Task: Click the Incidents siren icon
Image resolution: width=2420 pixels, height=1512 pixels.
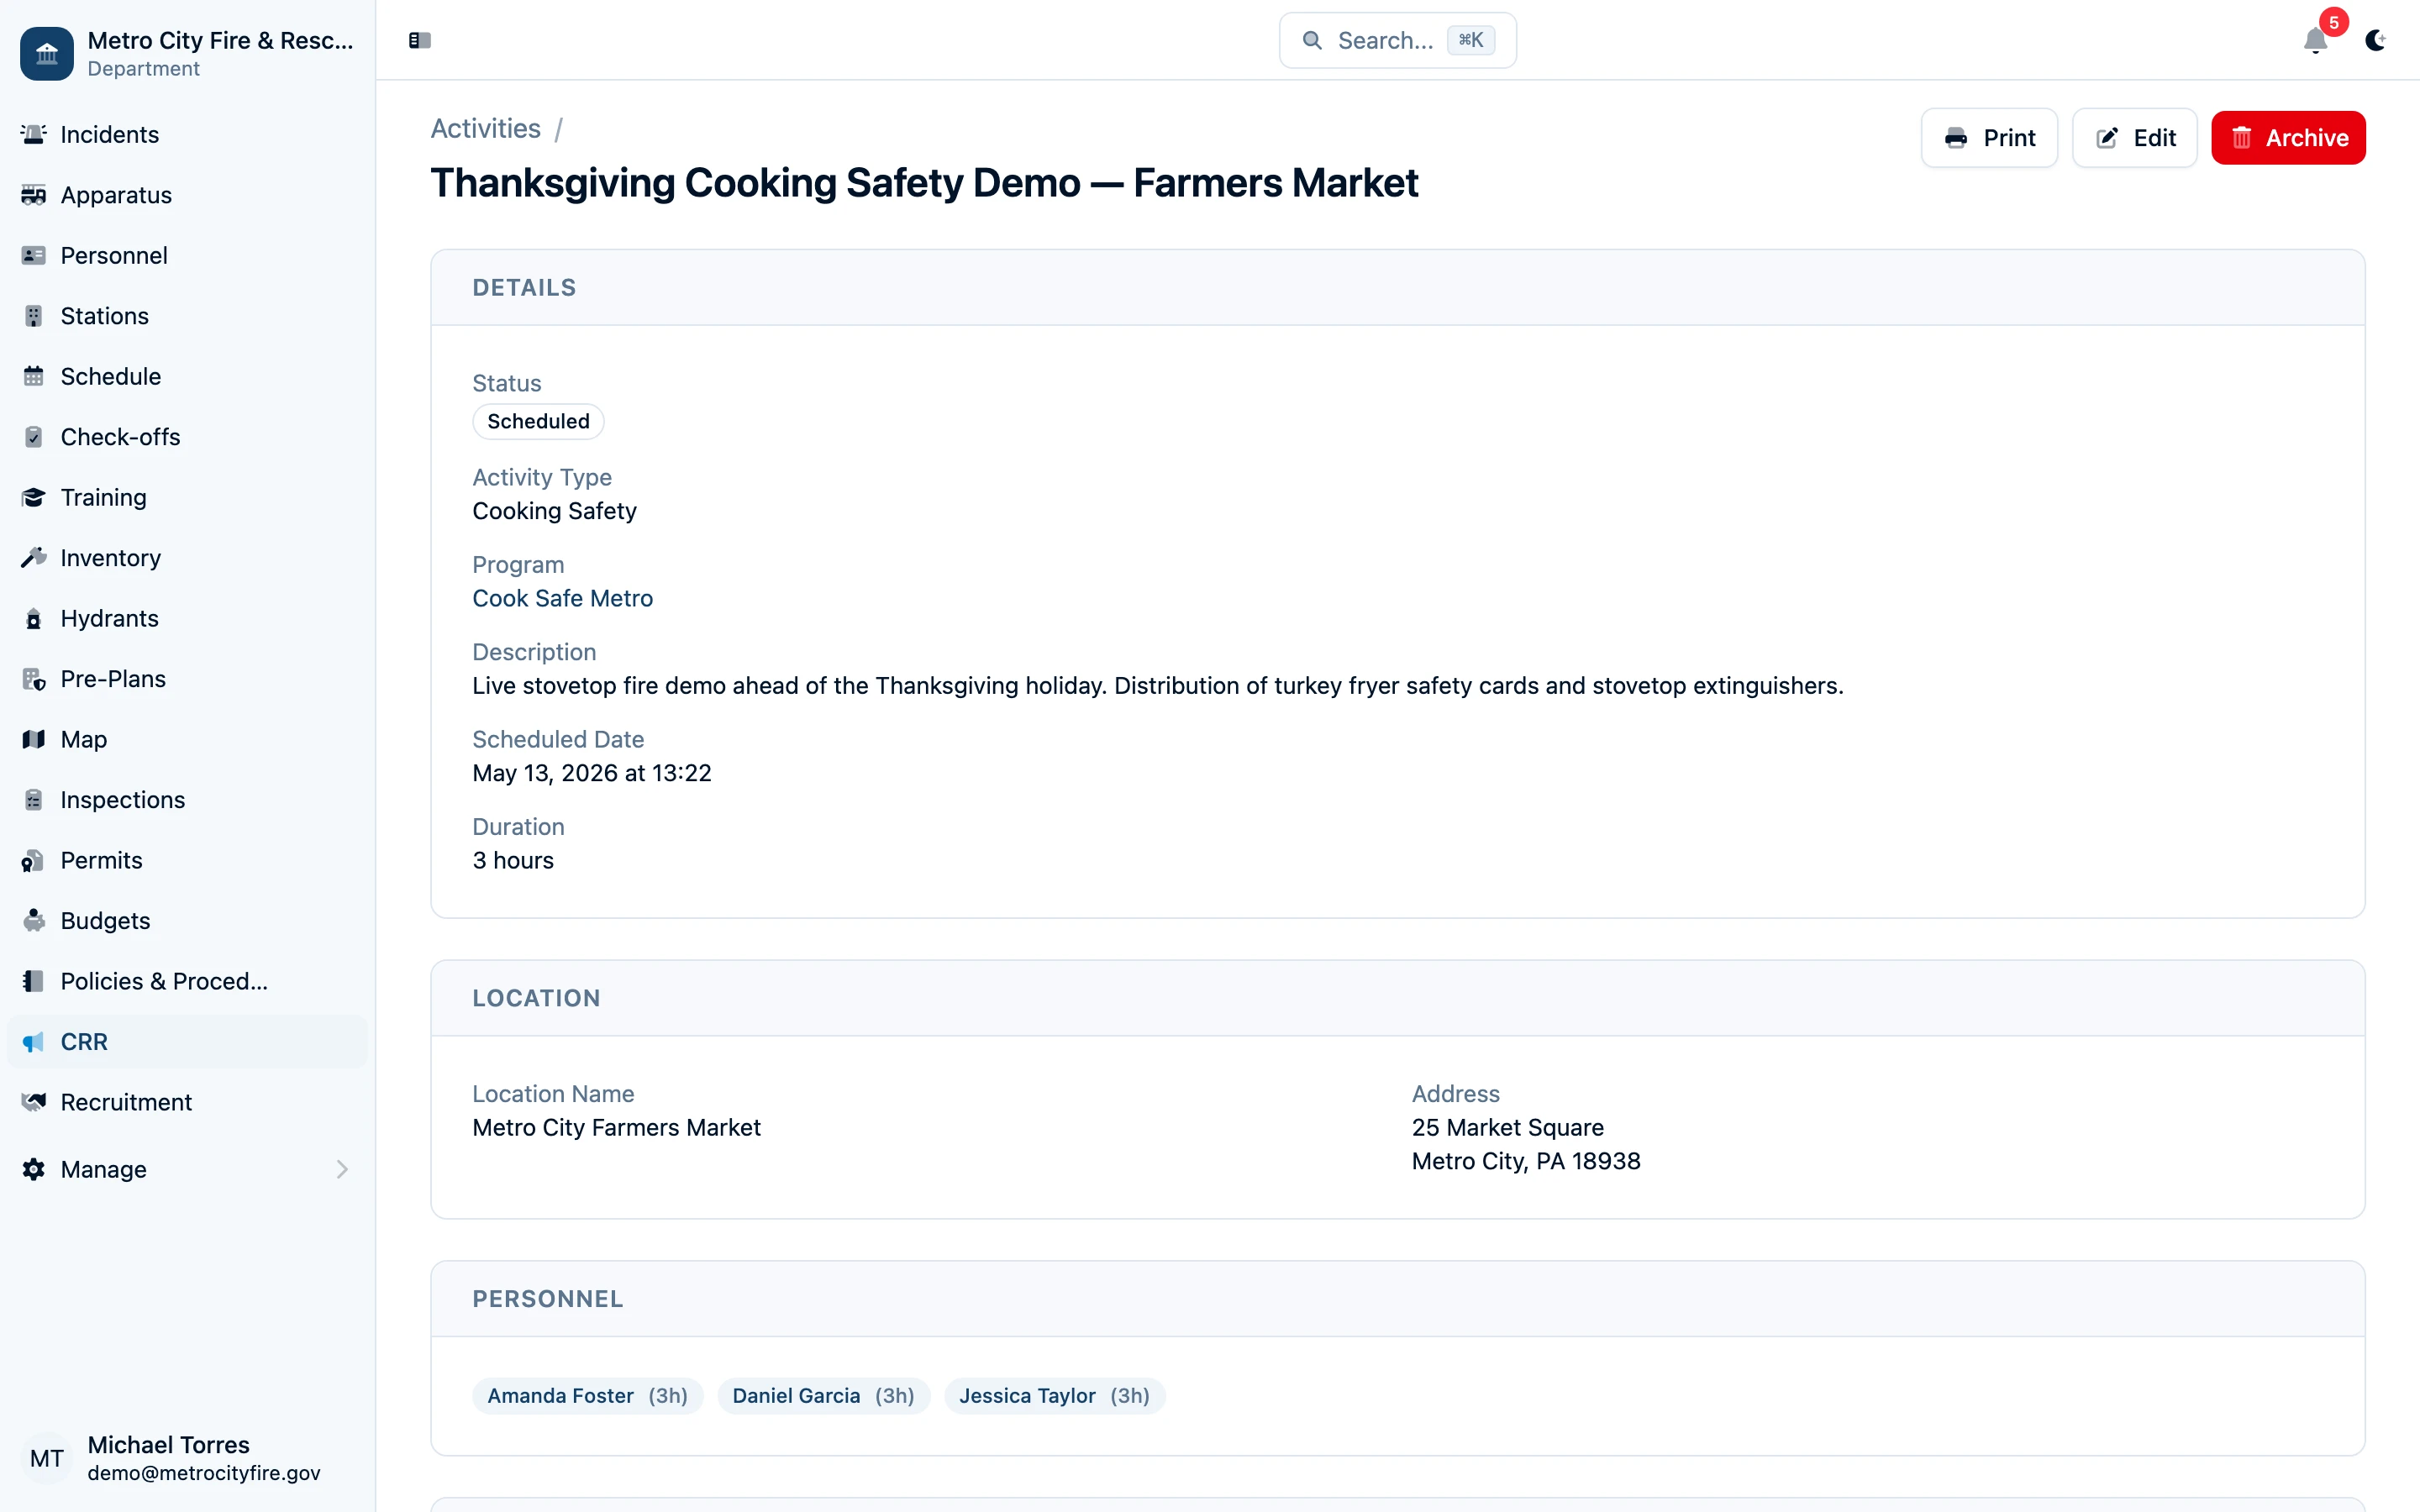Action: point(34,134)
